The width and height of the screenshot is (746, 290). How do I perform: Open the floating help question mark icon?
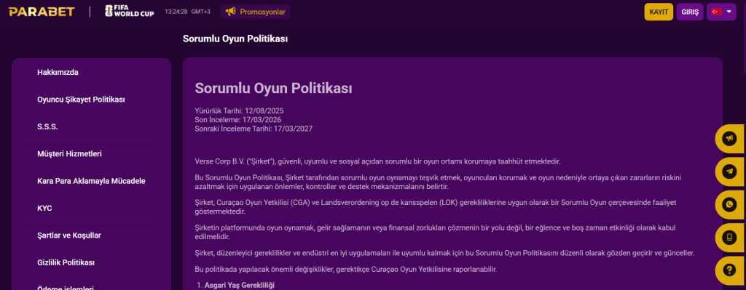(729, 270)
